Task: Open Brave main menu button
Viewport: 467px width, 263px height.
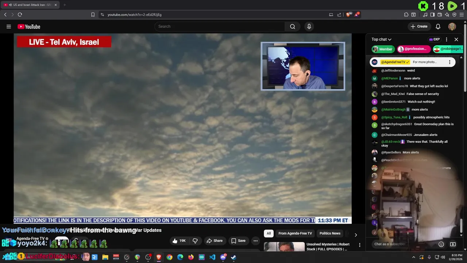Action: pos(462,15)
